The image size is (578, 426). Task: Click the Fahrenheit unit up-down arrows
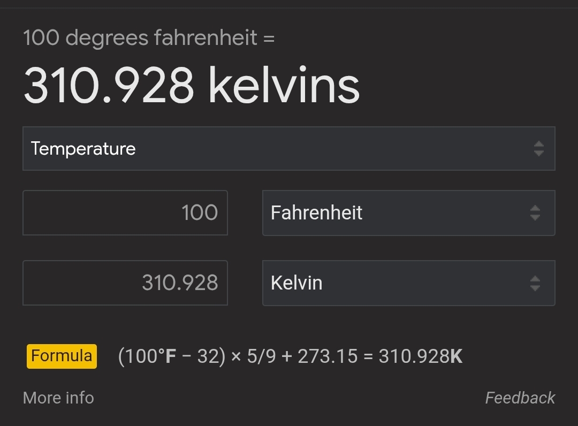coord(535,213)
